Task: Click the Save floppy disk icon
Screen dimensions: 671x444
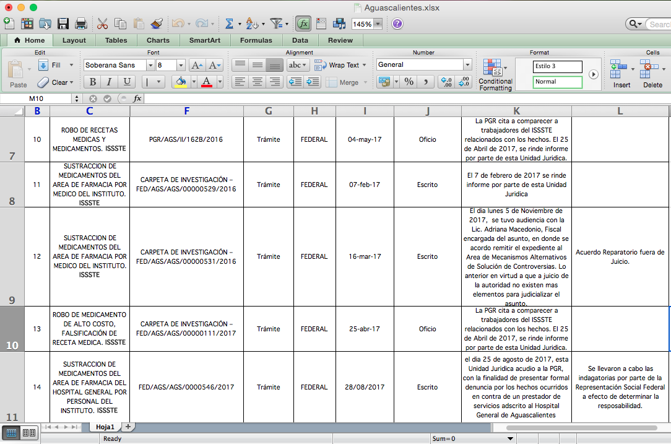Action: [x=63, y=24]
